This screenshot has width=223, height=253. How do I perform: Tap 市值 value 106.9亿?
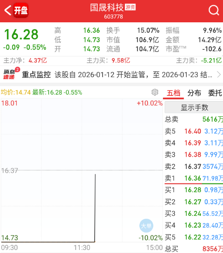[x=147, y=40]
